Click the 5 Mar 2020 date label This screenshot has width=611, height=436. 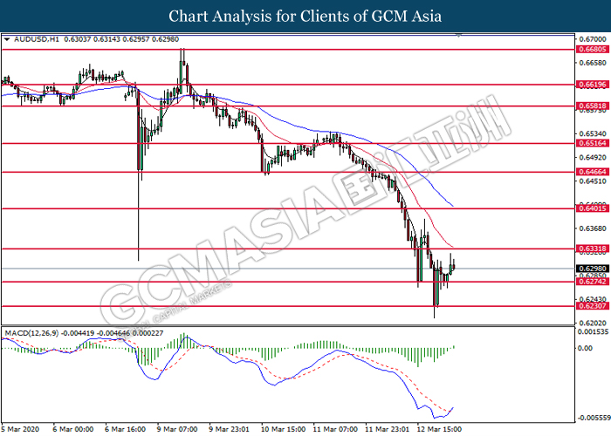[20, 429]
